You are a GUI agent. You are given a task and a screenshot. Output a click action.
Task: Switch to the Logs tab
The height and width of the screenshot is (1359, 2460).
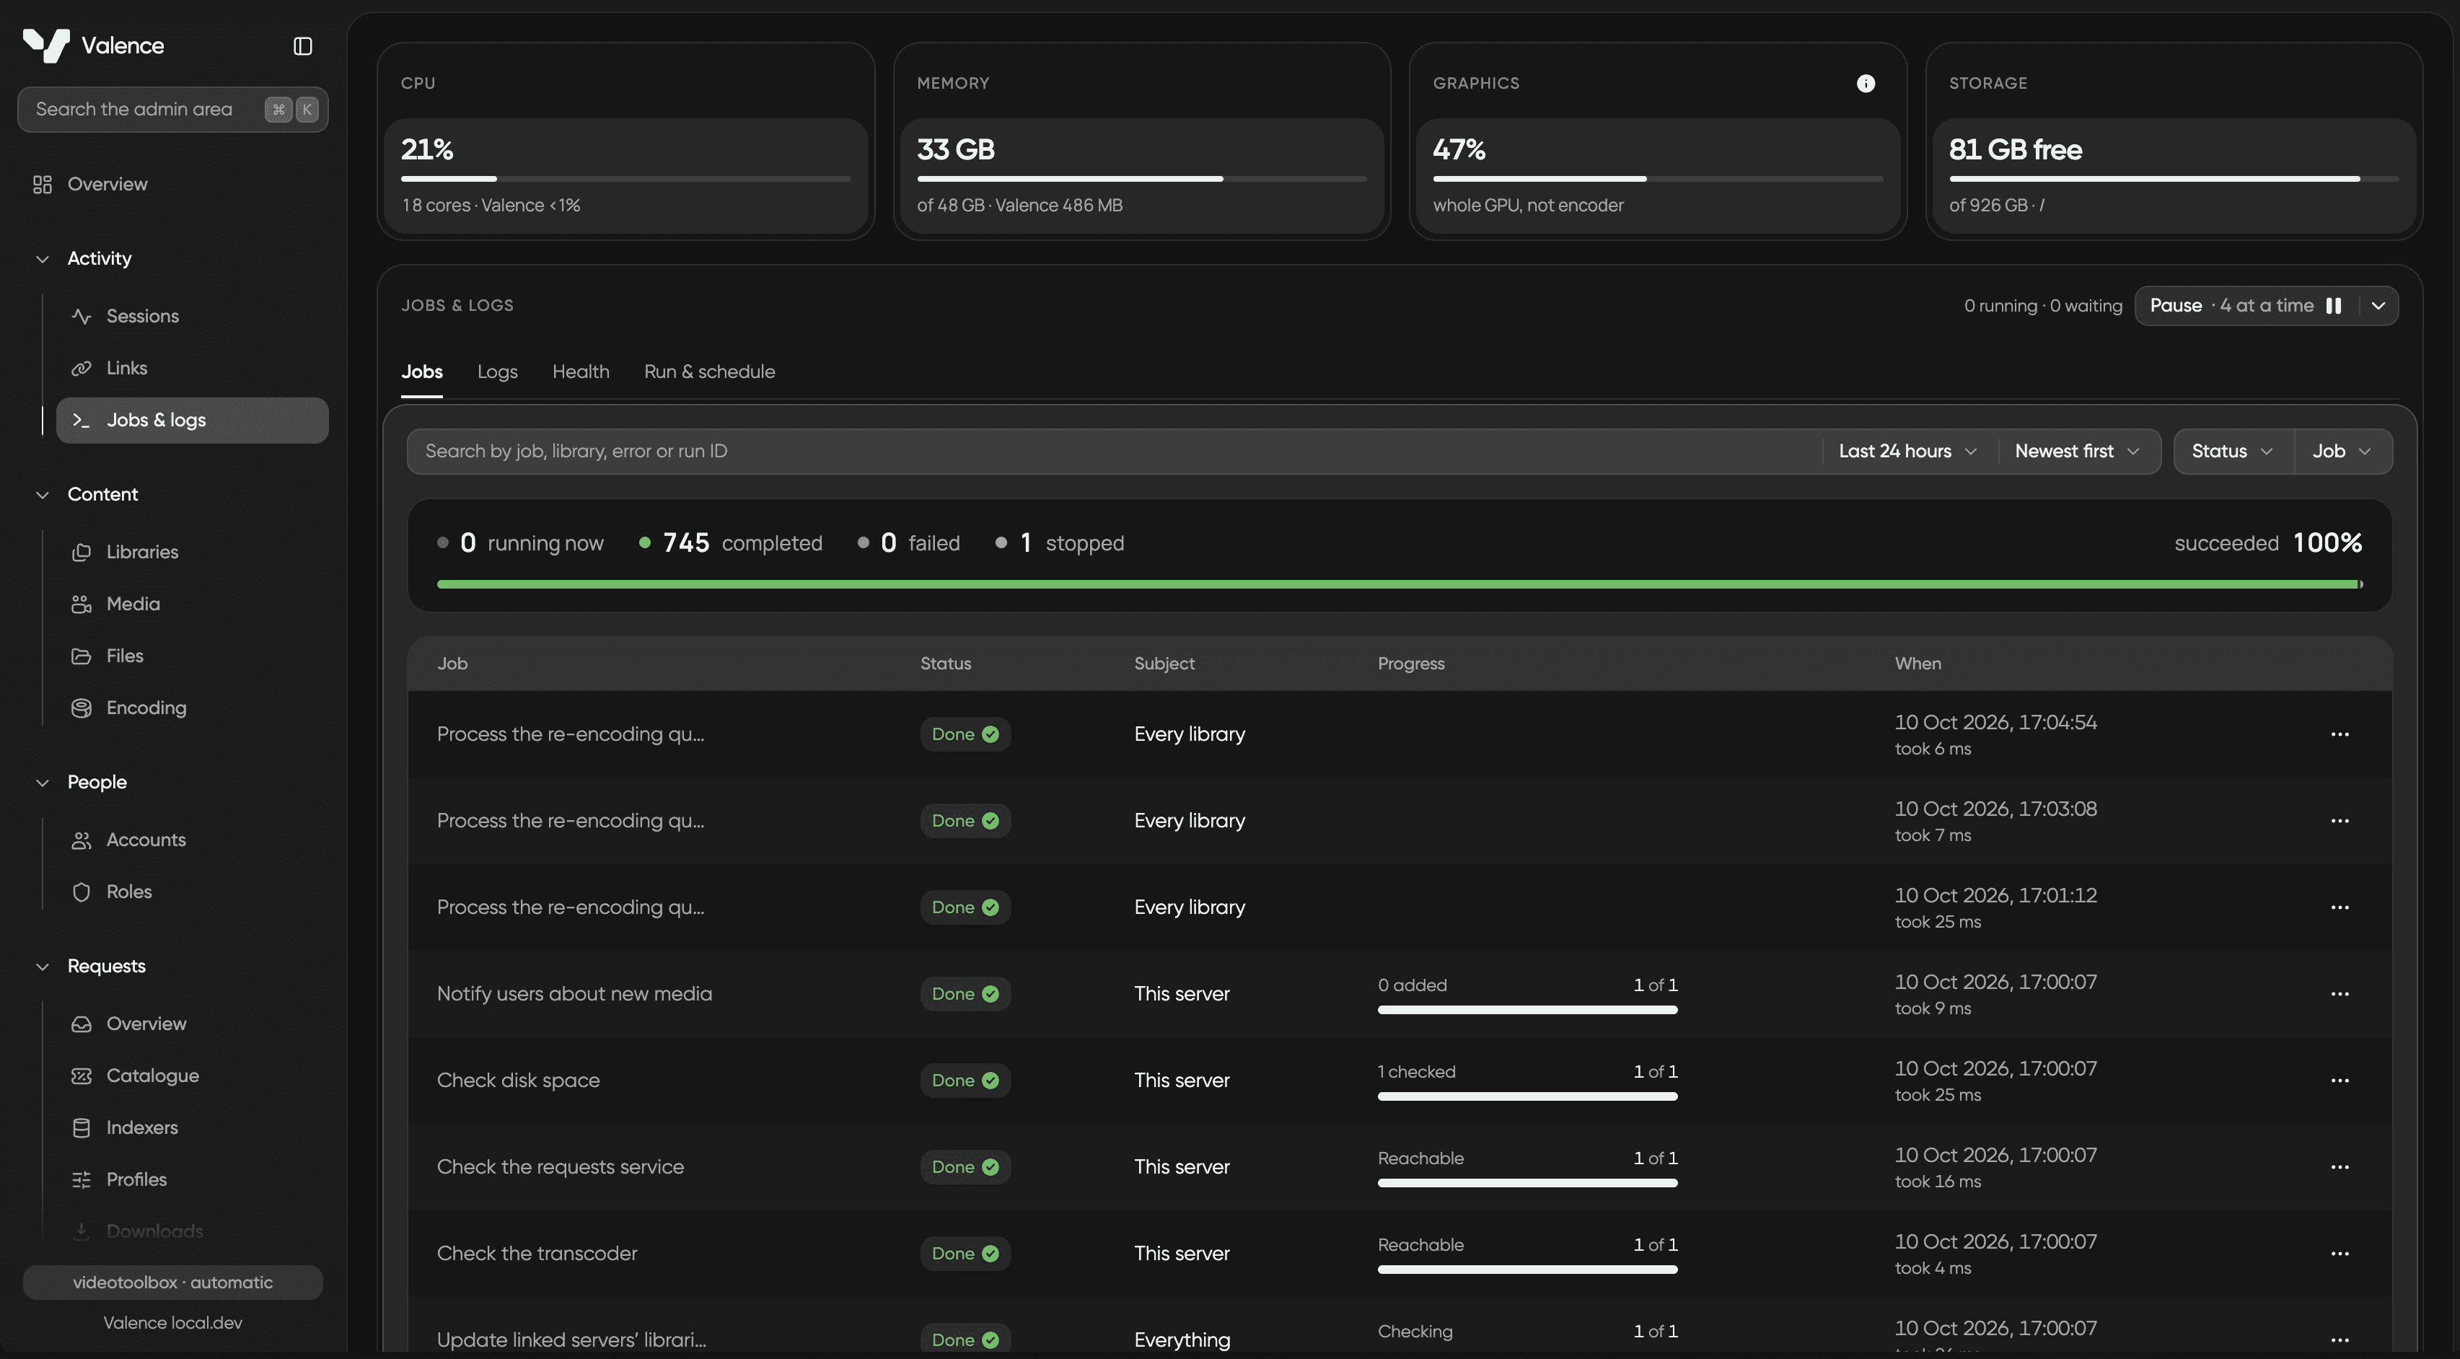[496, 371]
